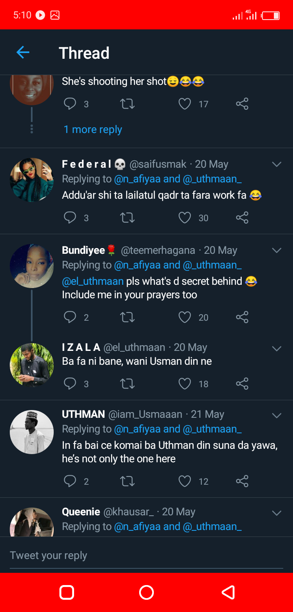Open options chevron on Federal tweet
This screenshot has height=612, width=293.
(277, 164)
